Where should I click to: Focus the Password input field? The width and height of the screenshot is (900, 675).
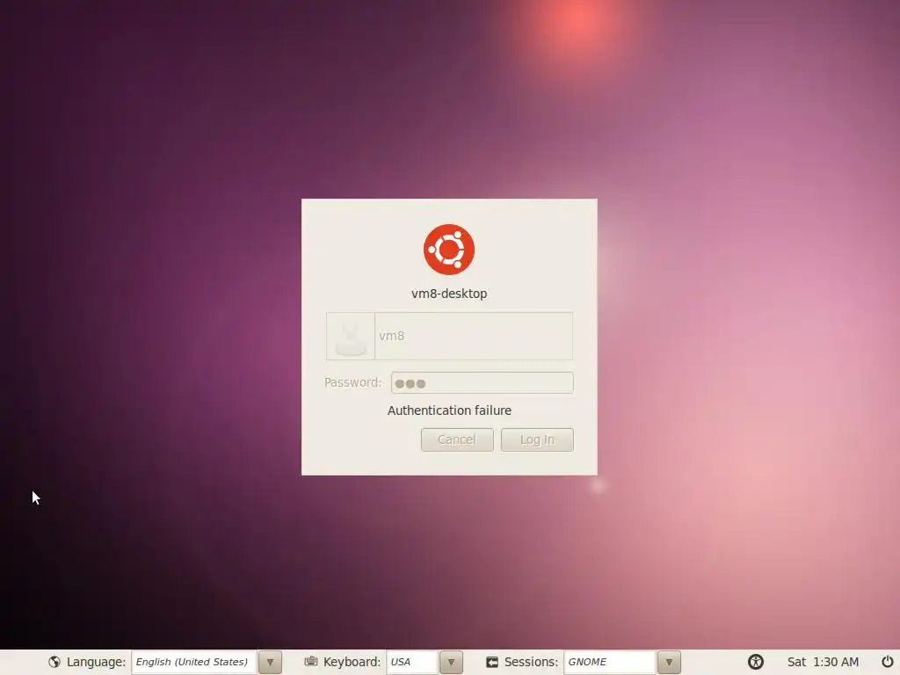tap(483, 383)
